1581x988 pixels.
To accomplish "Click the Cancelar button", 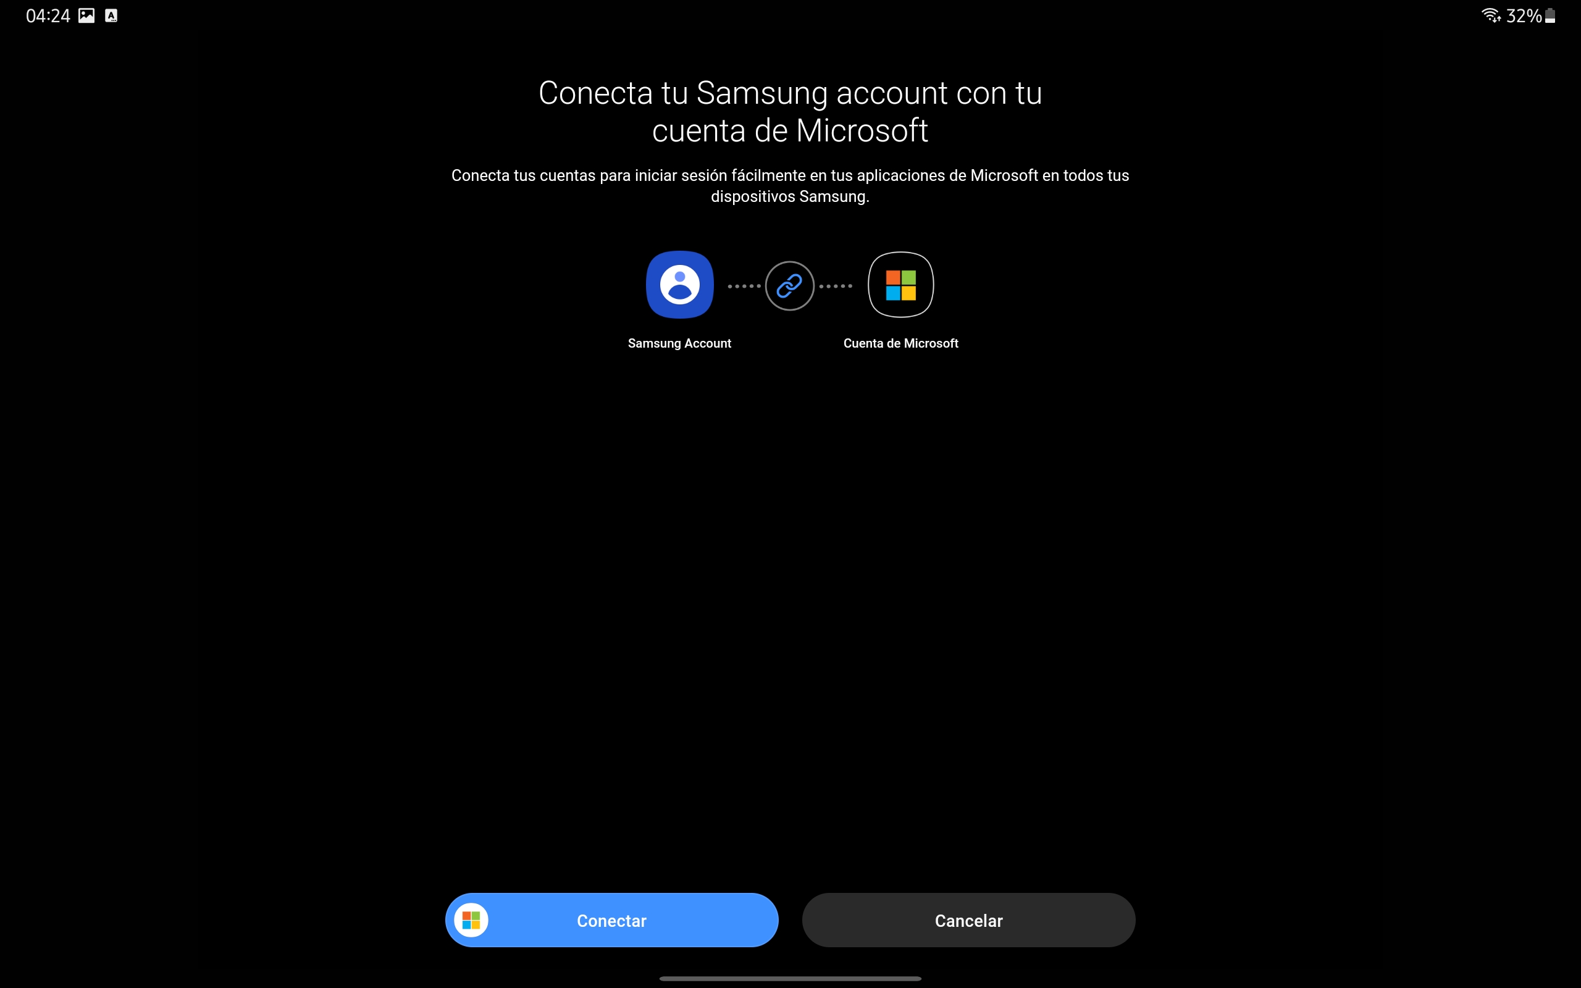I will click(x=968, y=920).
